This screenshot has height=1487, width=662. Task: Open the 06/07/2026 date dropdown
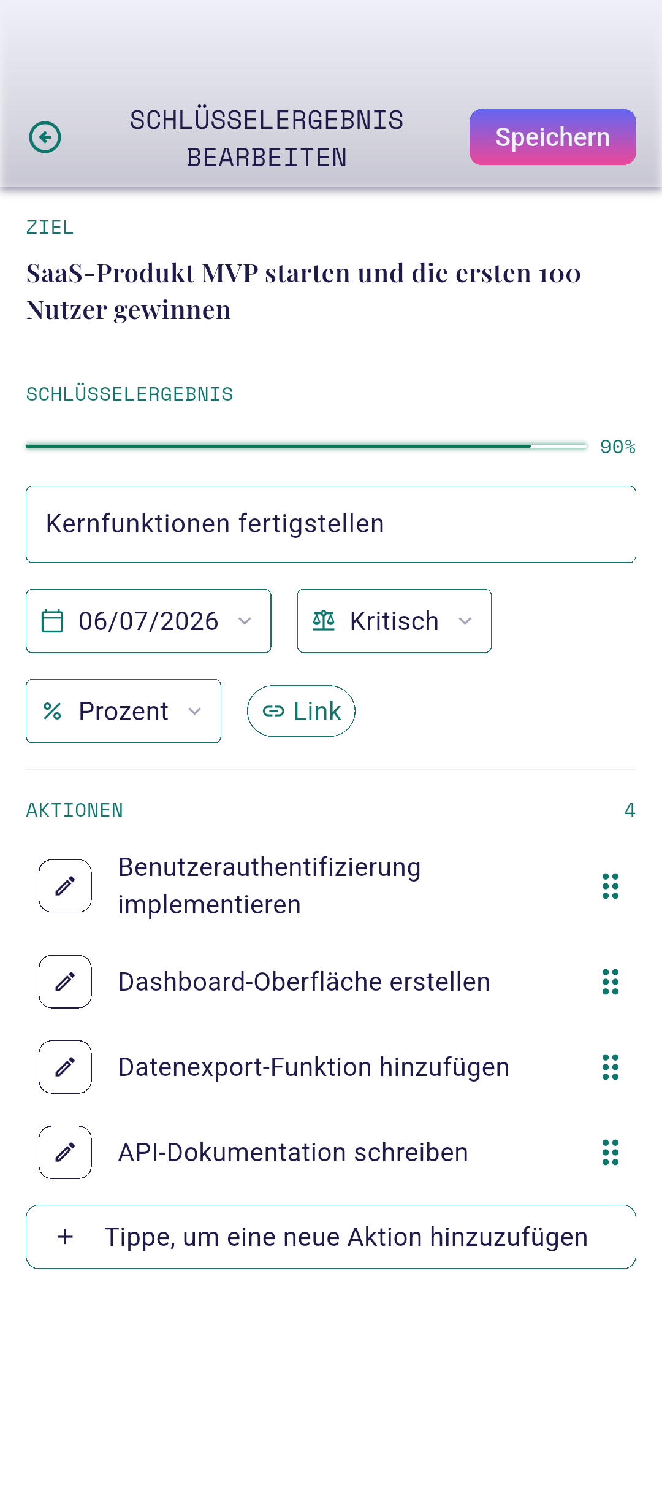[148, 621]
